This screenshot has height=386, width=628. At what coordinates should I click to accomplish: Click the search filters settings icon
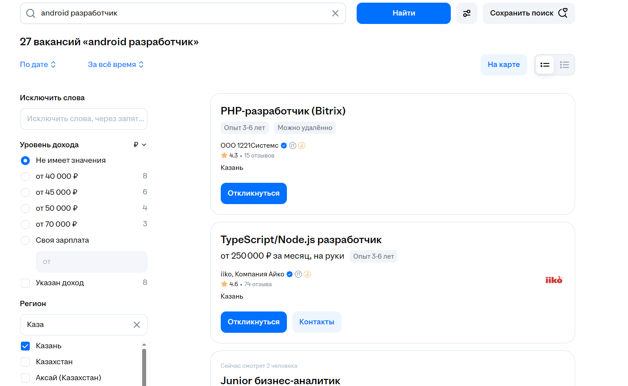(466, 13)
